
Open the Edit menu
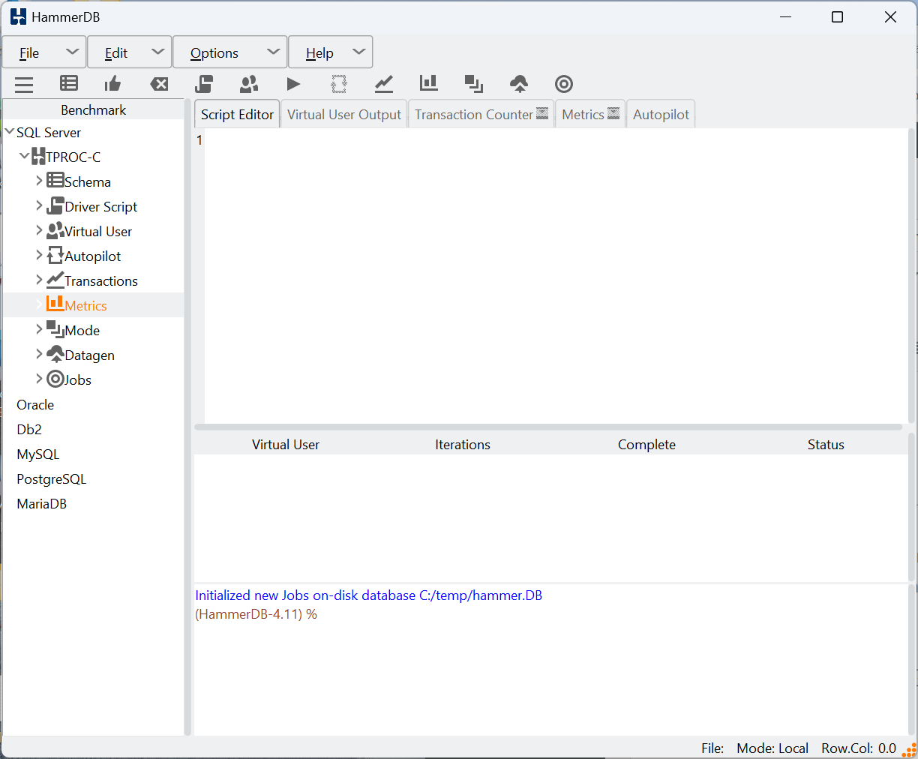129,52
